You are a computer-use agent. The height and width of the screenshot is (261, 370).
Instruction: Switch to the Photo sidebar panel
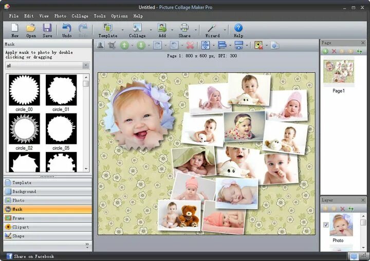(x=48, y=200)
